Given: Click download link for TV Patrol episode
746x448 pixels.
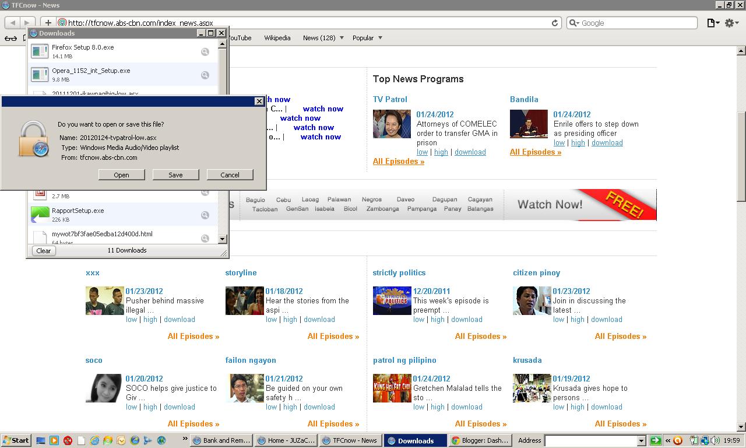Looking at the screenshot, I should coord(470,152).
